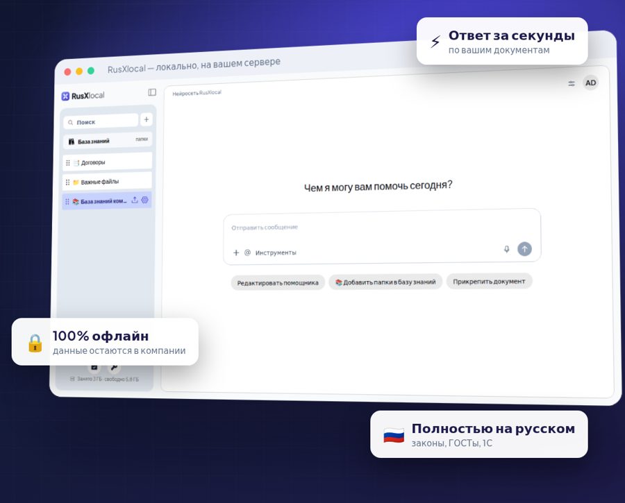Open the AD user avatar

590,83
